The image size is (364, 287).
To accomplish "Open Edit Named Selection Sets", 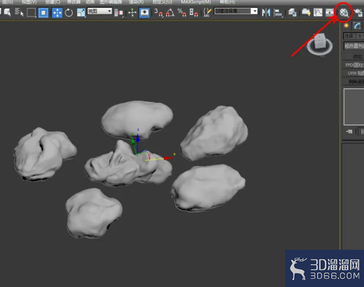I will pos(207,13).
